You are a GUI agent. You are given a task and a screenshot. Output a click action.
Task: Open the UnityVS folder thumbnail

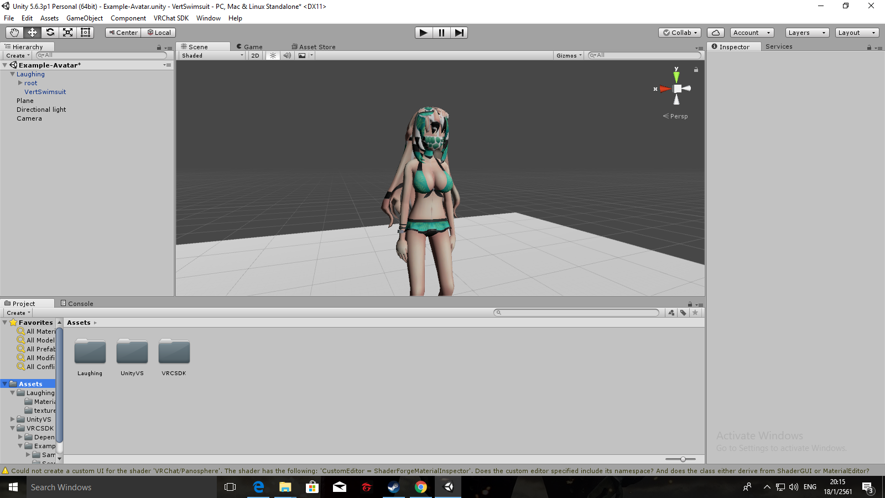pyautogui.click(x=132, y=351)
